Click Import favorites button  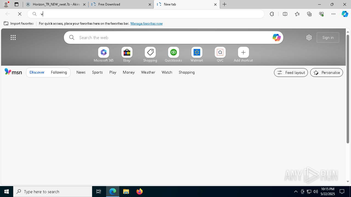(19, 24)
